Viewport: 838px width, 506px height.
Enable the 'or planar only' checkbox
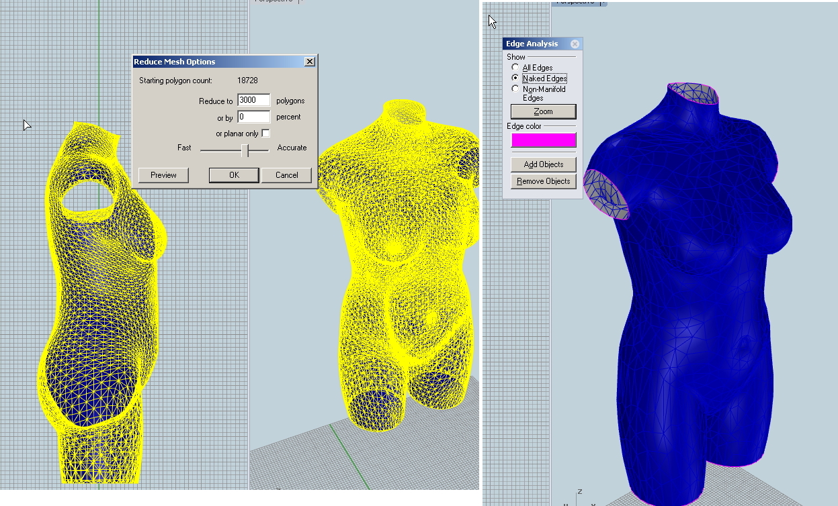click(x=265, y=134)
